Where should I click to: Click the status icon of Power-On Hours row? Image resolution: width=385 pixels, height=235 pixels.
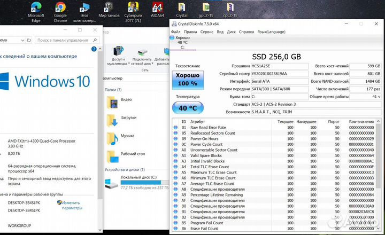coord(175,139)
